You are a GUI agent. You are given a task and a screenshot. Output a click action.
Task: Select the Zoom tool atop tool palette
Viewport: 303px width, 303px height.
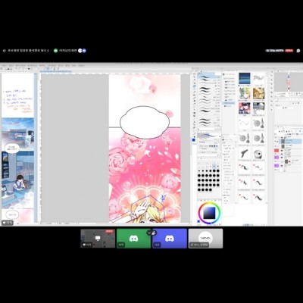pos(195,74)
